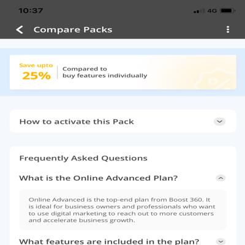Tap the How to activate card

click(x=123, y=121)
